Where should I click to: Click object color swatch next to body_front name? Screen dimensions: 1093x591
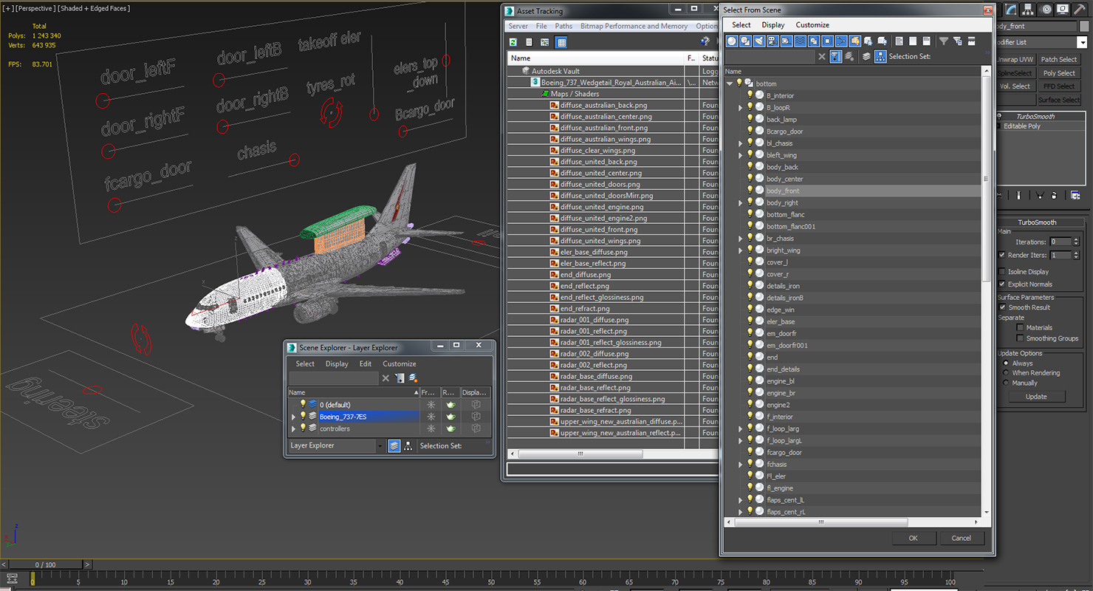[x=1084, y=26]
